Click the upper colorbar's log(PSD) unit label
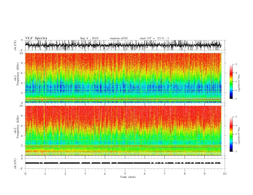Viewport: 253px width, 195px height. tap(239, 83)
